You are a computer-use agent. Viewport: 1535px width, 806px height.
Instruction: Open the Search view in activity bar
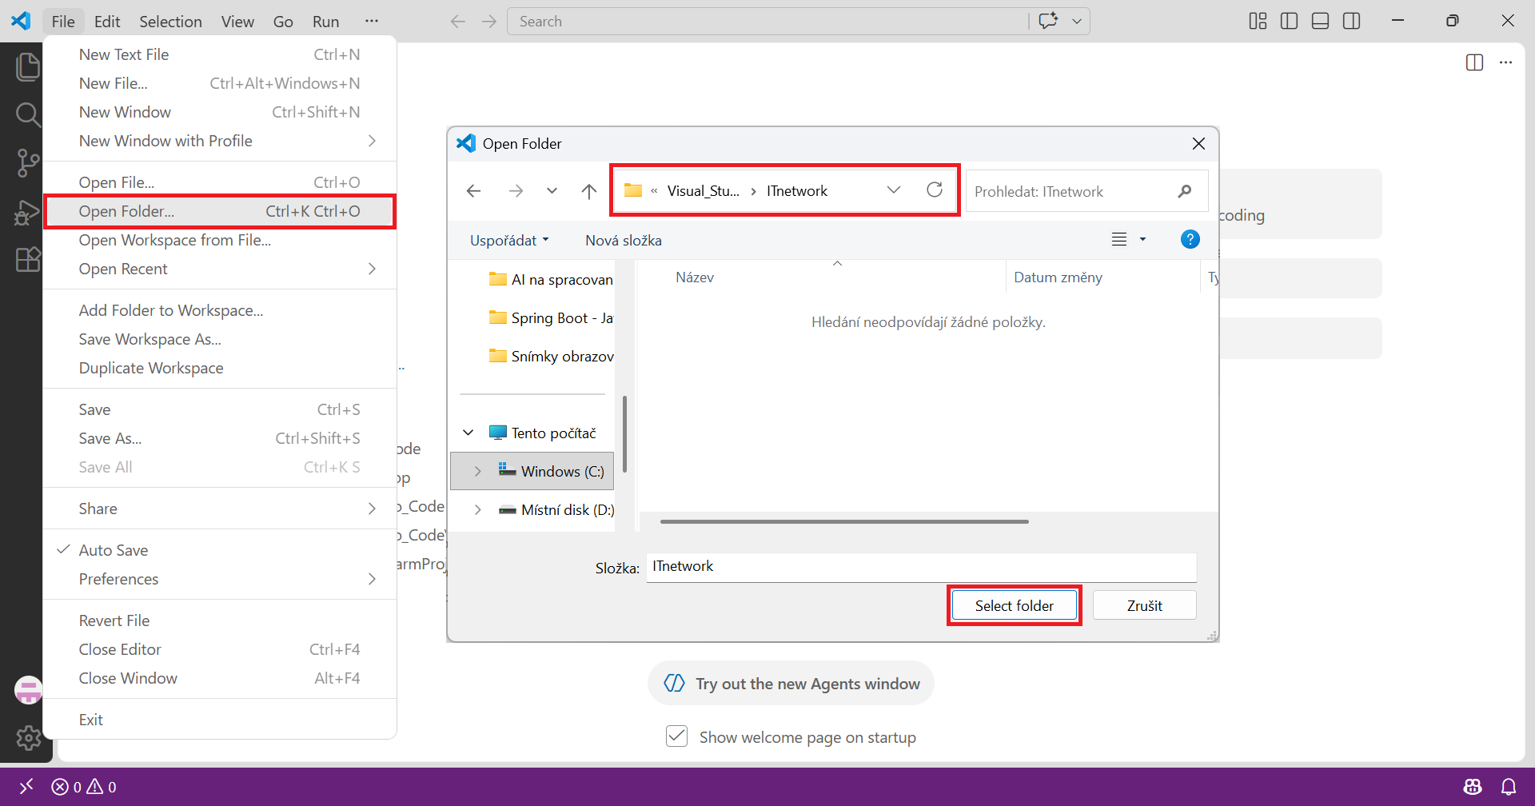click(27, 115)
